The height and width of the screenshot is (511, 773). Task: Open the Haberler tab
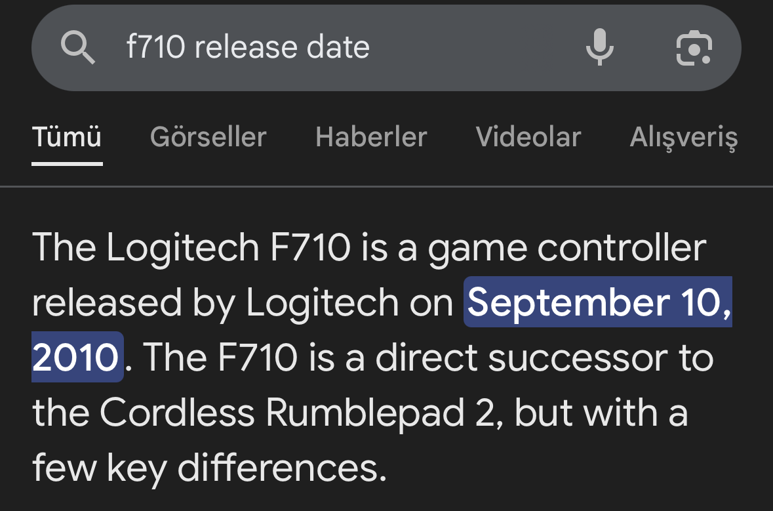[x=371, y=137]
